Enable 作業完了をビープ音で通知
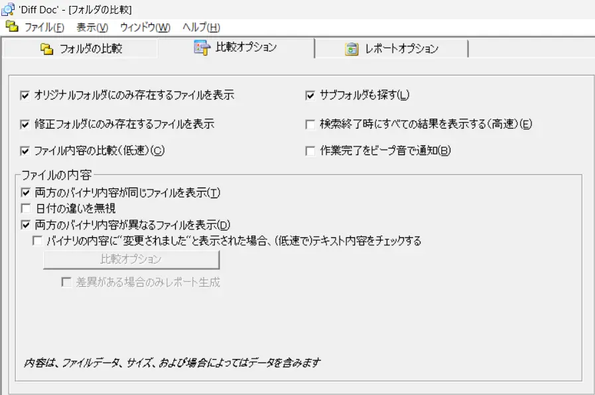The image size is (595, 395). [x=309, y=151]
